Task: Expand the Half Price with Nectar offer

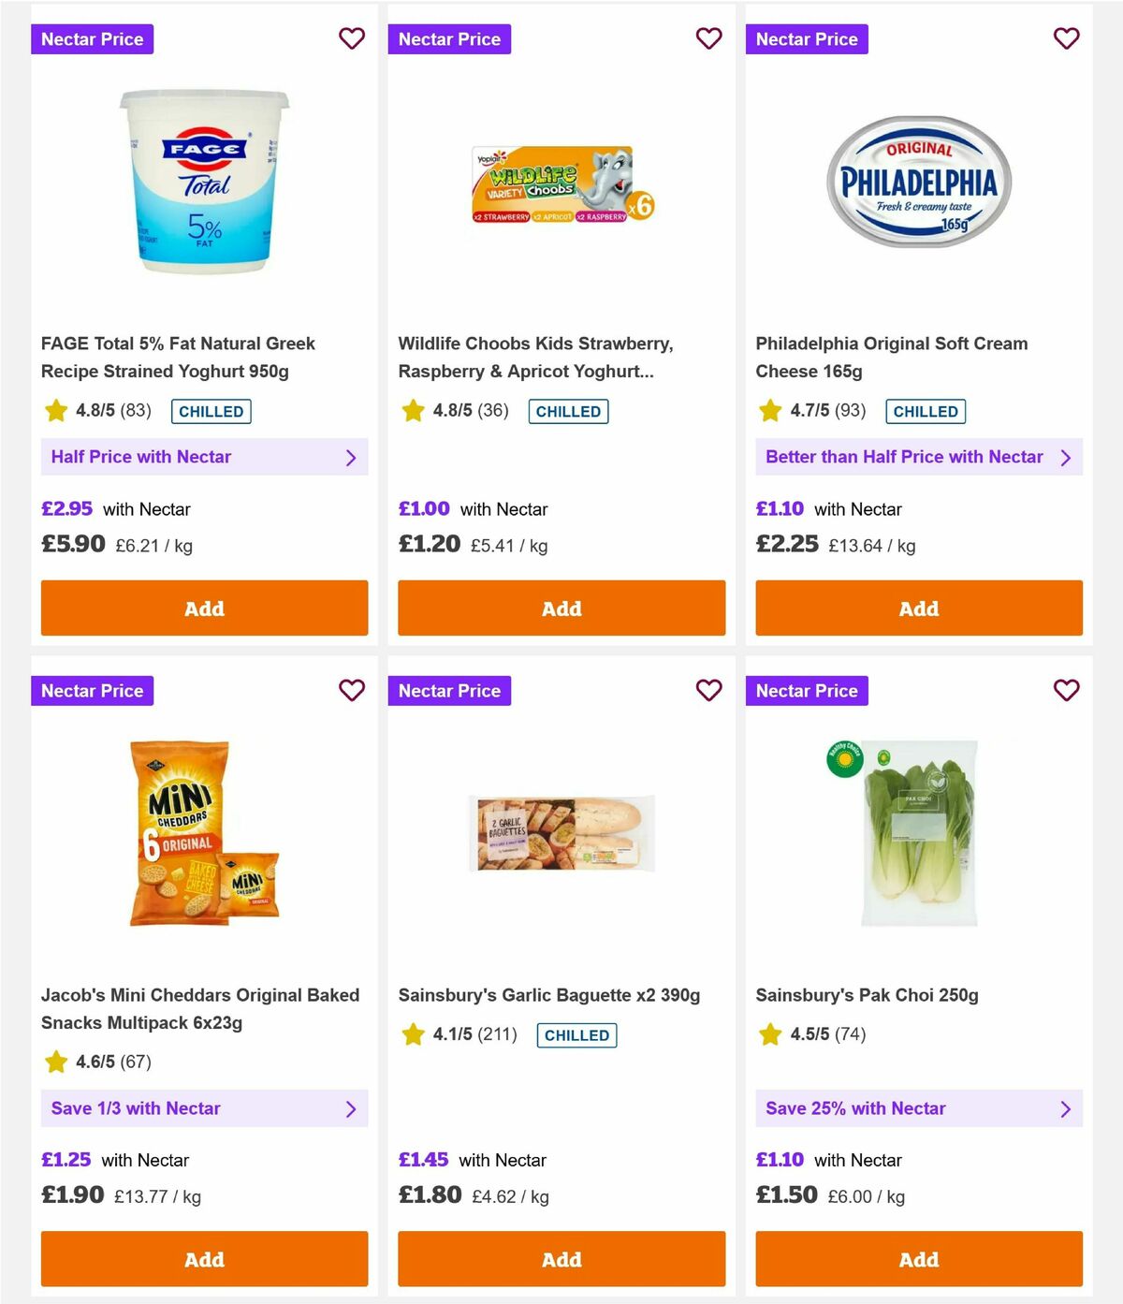Action: point(204,457)
